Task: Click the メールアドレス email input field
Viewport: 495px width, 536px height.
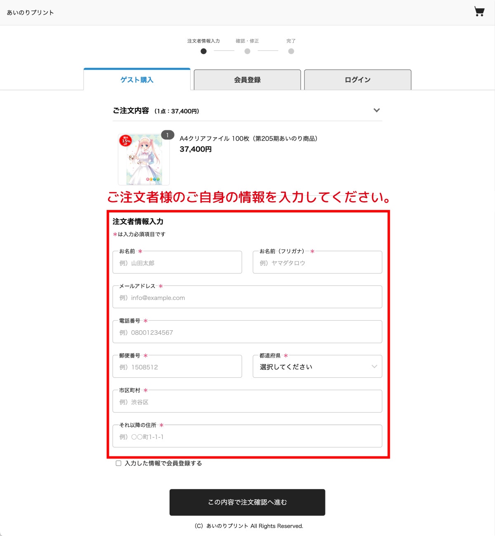Action: point(247,297)
